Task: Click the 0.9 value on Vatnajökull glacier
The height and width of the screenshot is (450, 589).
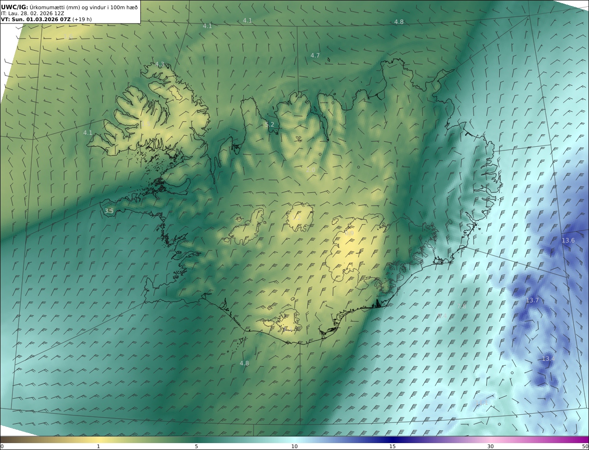Action: tap(349, 233)
